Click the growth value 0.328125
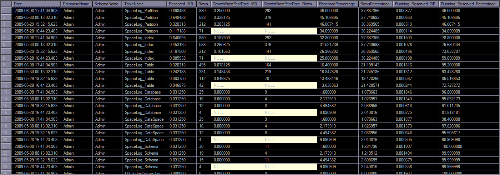 [236, 17]
